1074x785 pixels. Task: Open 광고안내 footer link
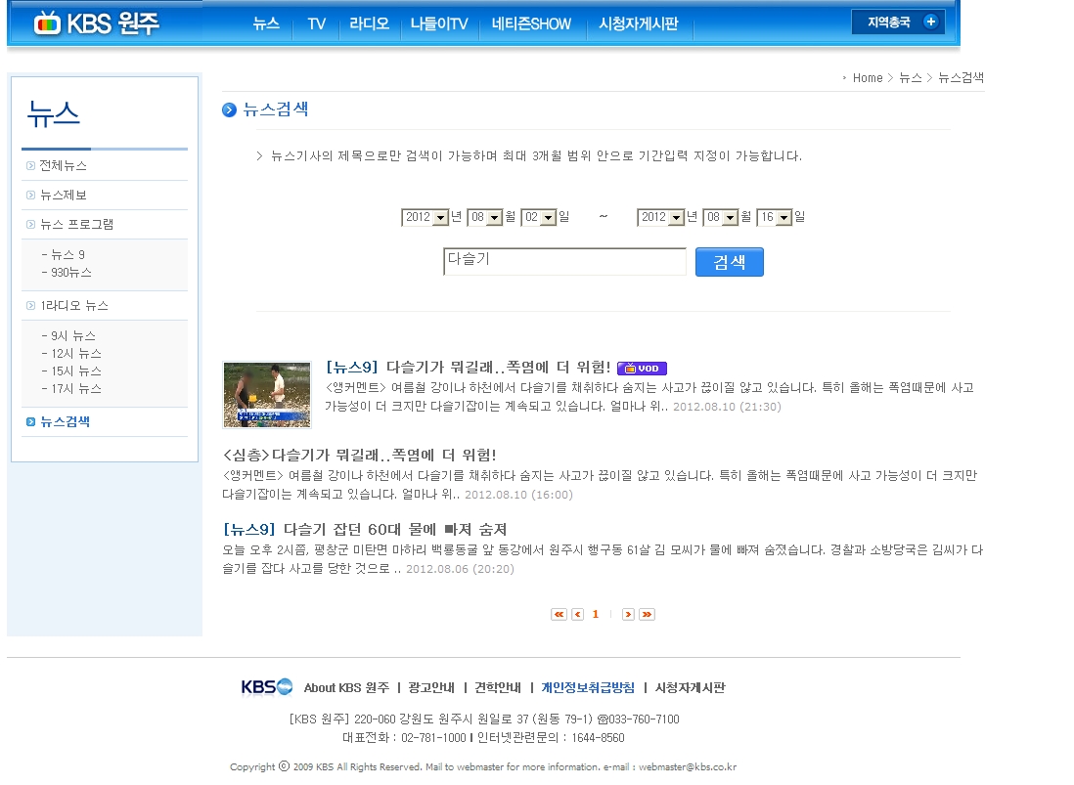(x=430, y=688)
